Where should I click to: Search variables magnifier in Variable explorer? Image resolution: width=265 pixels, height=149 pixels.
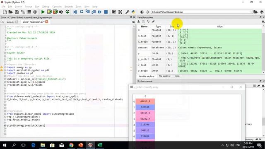tap(263, 22)
